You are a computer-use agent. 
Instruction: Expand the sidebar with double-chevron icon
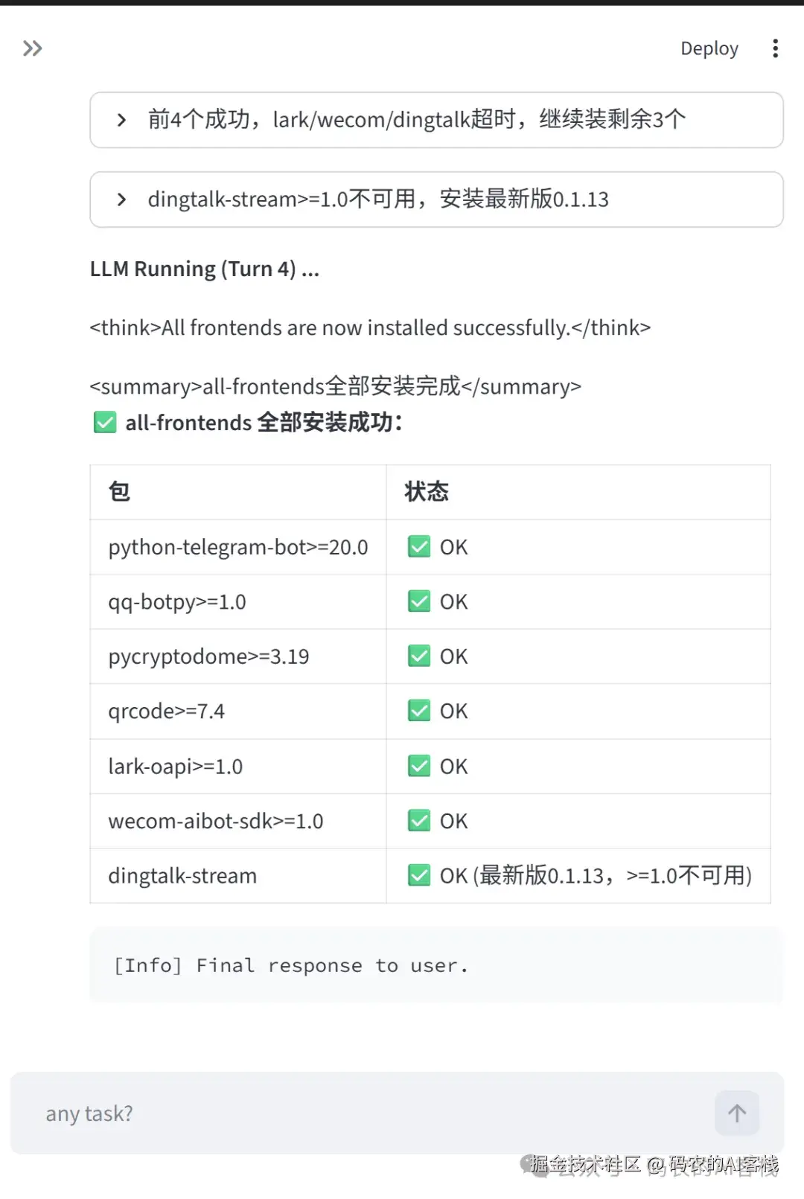click(x=32, y=49)
